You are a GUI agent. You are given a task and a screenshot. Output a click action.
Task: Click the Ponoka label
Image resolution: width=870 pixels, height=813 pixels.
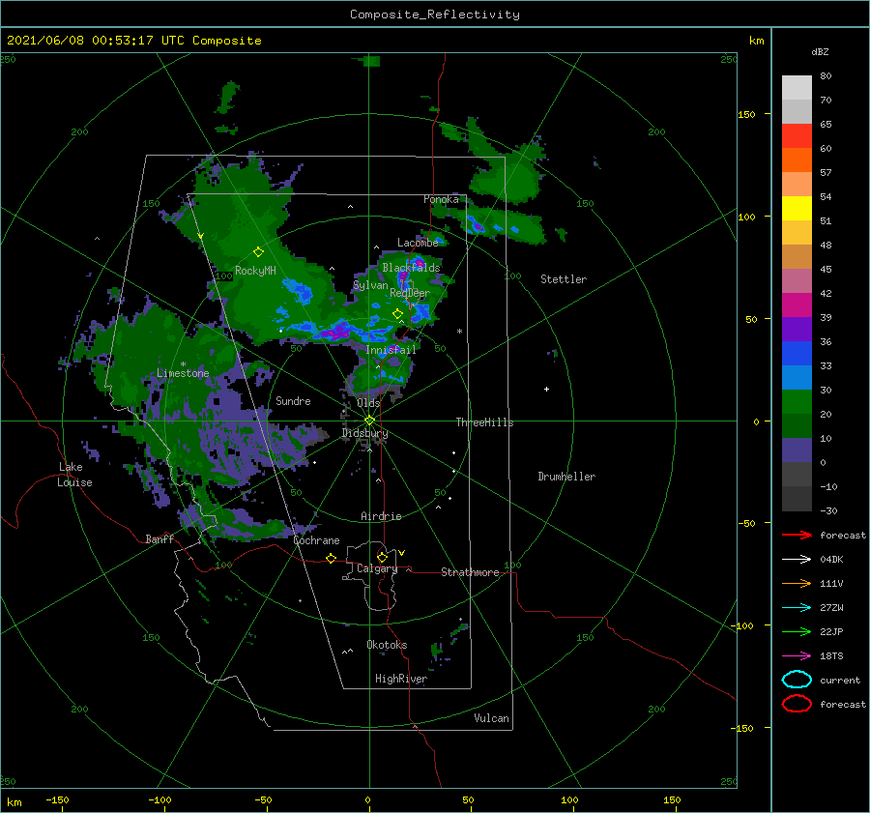(441, 199)
